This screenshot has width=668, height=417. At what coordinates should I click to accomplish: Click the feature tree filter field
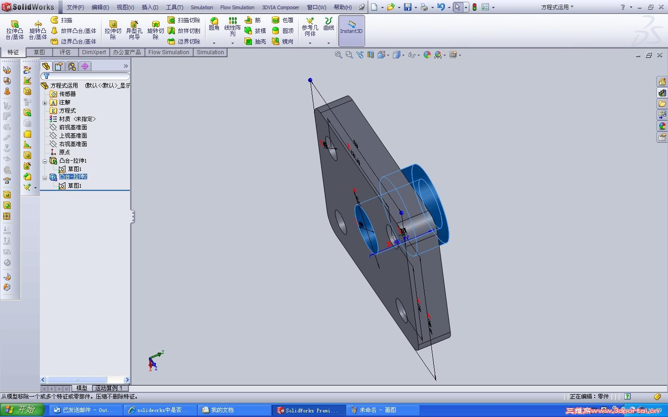pyautogui.click(x=85, y=76)
